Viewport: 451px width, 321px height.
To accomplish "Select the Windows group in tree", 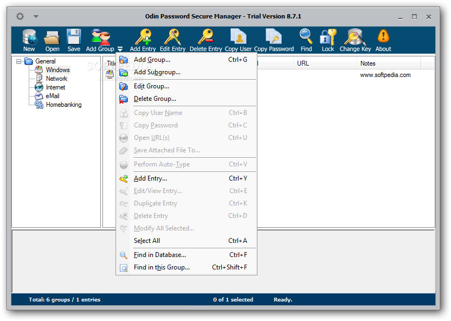I will click(x=58, y=70).
